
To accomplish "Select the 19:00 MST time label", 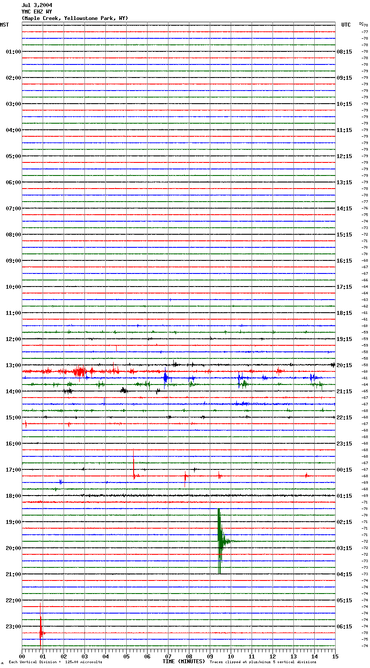I will [x=13, y=522].
